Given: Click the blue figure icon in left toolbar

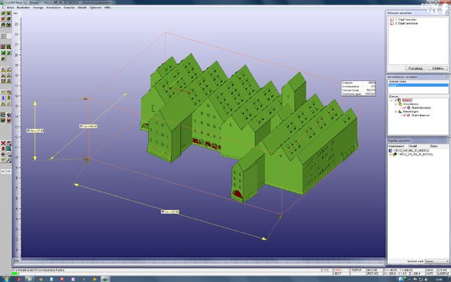Looking at the screenshot, I should [3, 98].
